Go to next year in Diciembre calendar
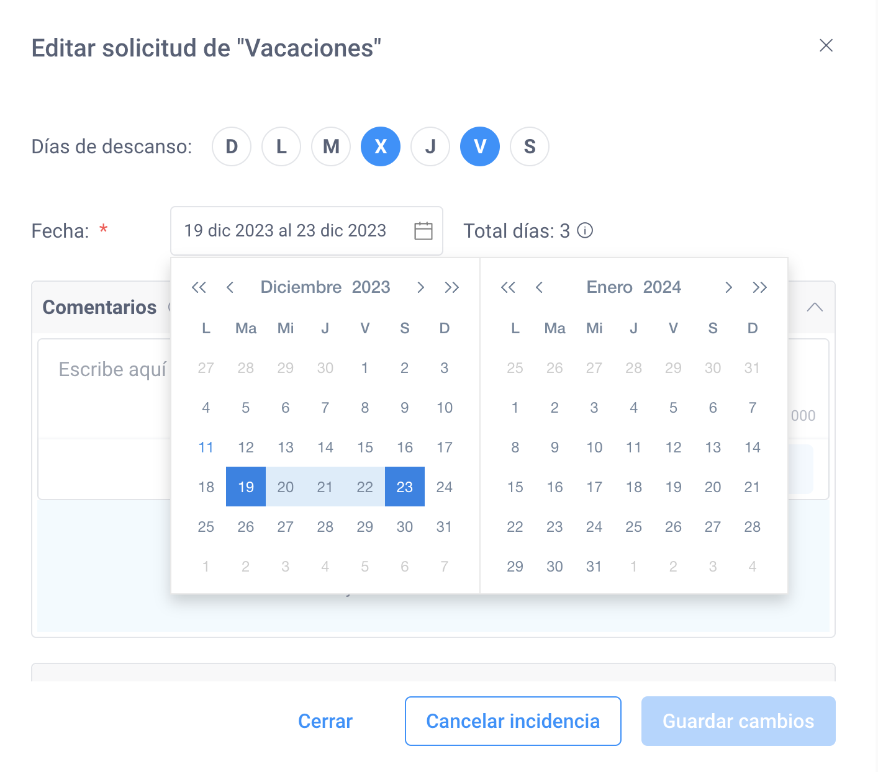Viewport: 878px width, 772px height. (x=451, y=287)
